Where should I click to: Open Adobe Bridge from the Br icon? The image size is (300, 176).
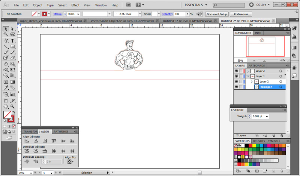pyautogui.click(x=129, y=5)
